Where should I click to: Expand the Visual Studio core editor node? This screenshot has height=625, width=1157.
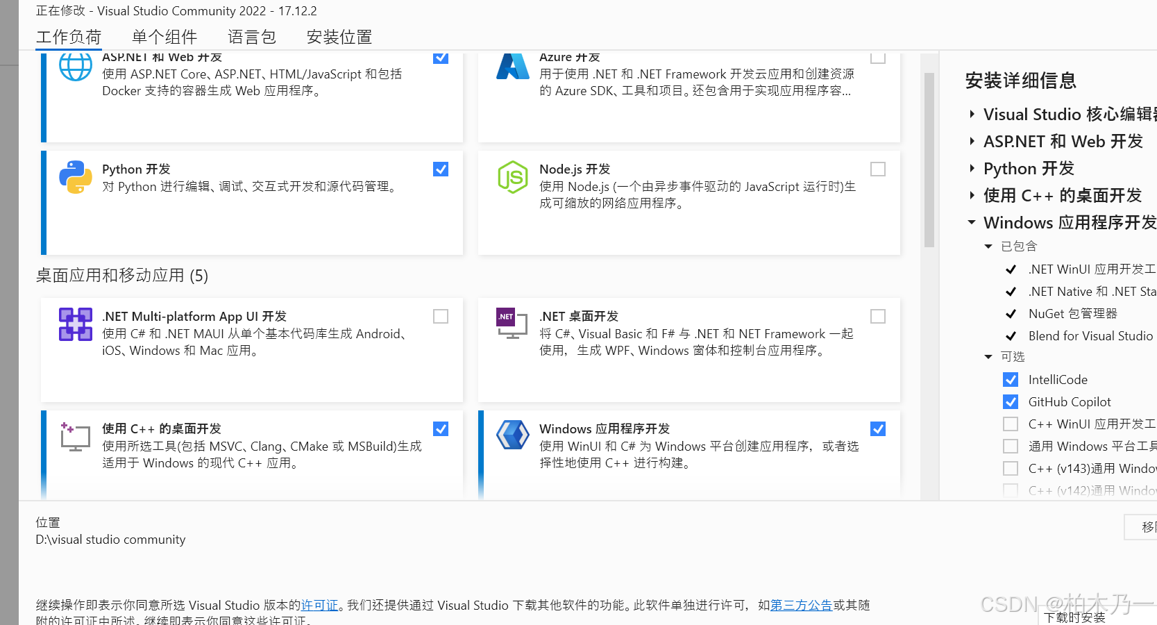[972, 114]
